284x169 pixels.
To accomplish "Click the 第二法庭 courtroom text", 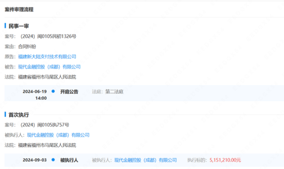I will tap(114, 92).
